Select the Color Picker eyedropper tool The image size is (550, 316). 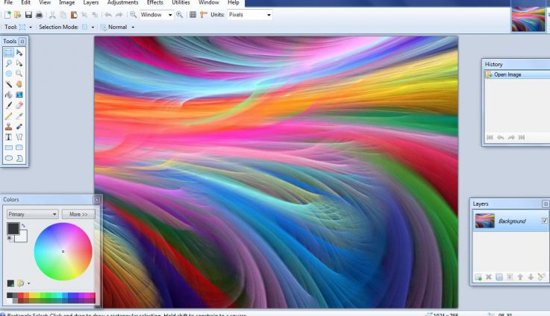coord(19,116)
